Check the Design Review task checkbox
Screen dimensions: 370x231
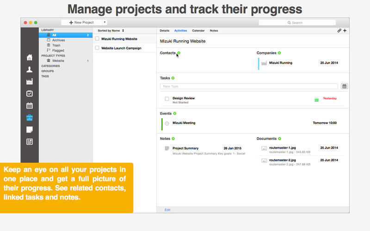(167, 99)
